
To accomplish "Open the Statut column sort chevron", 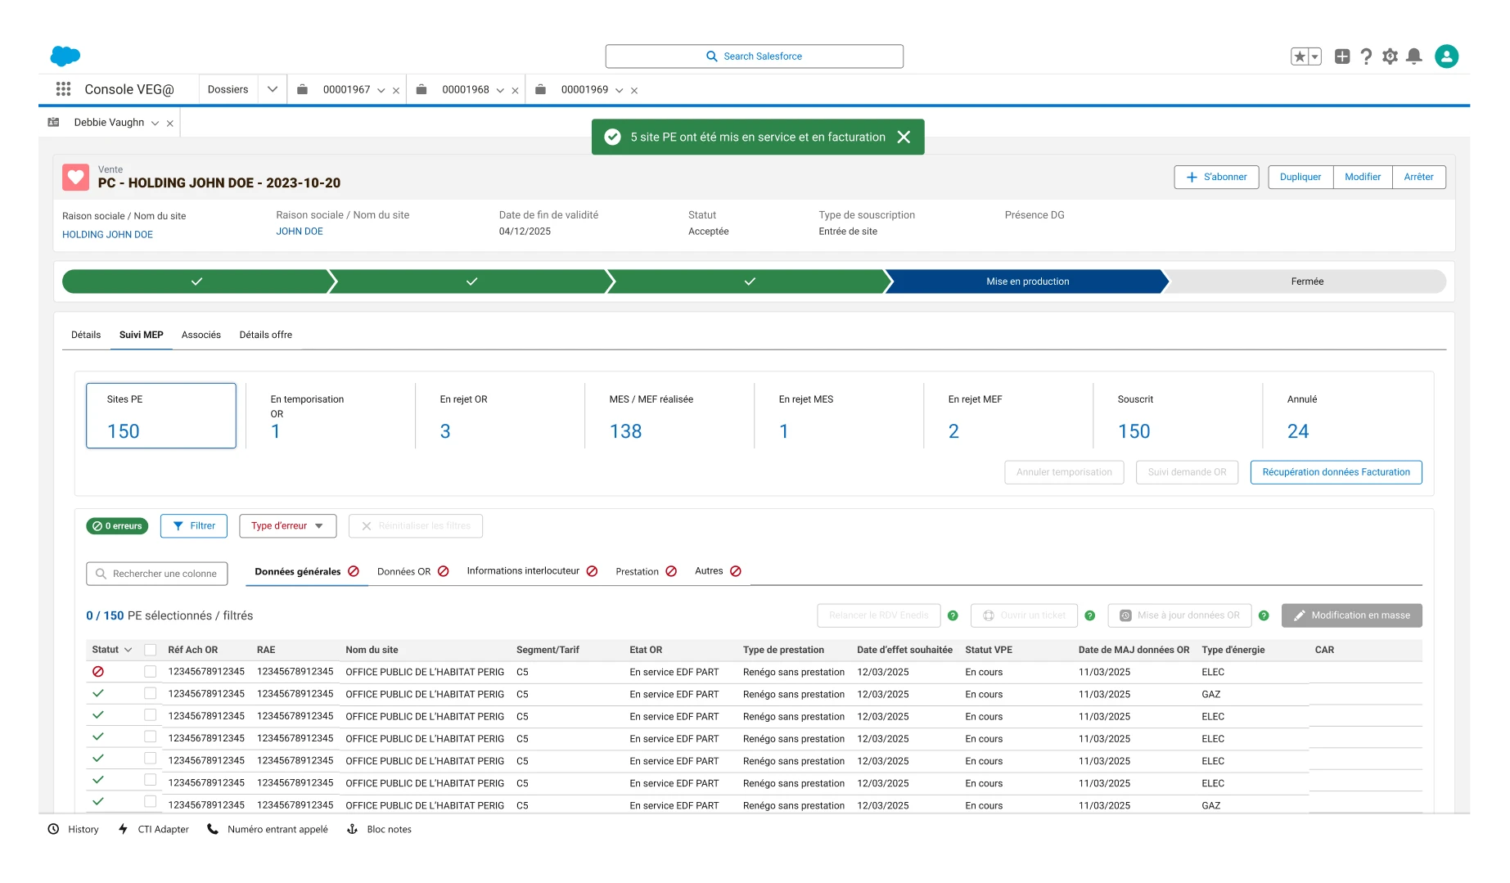I will tap(128, 650).
